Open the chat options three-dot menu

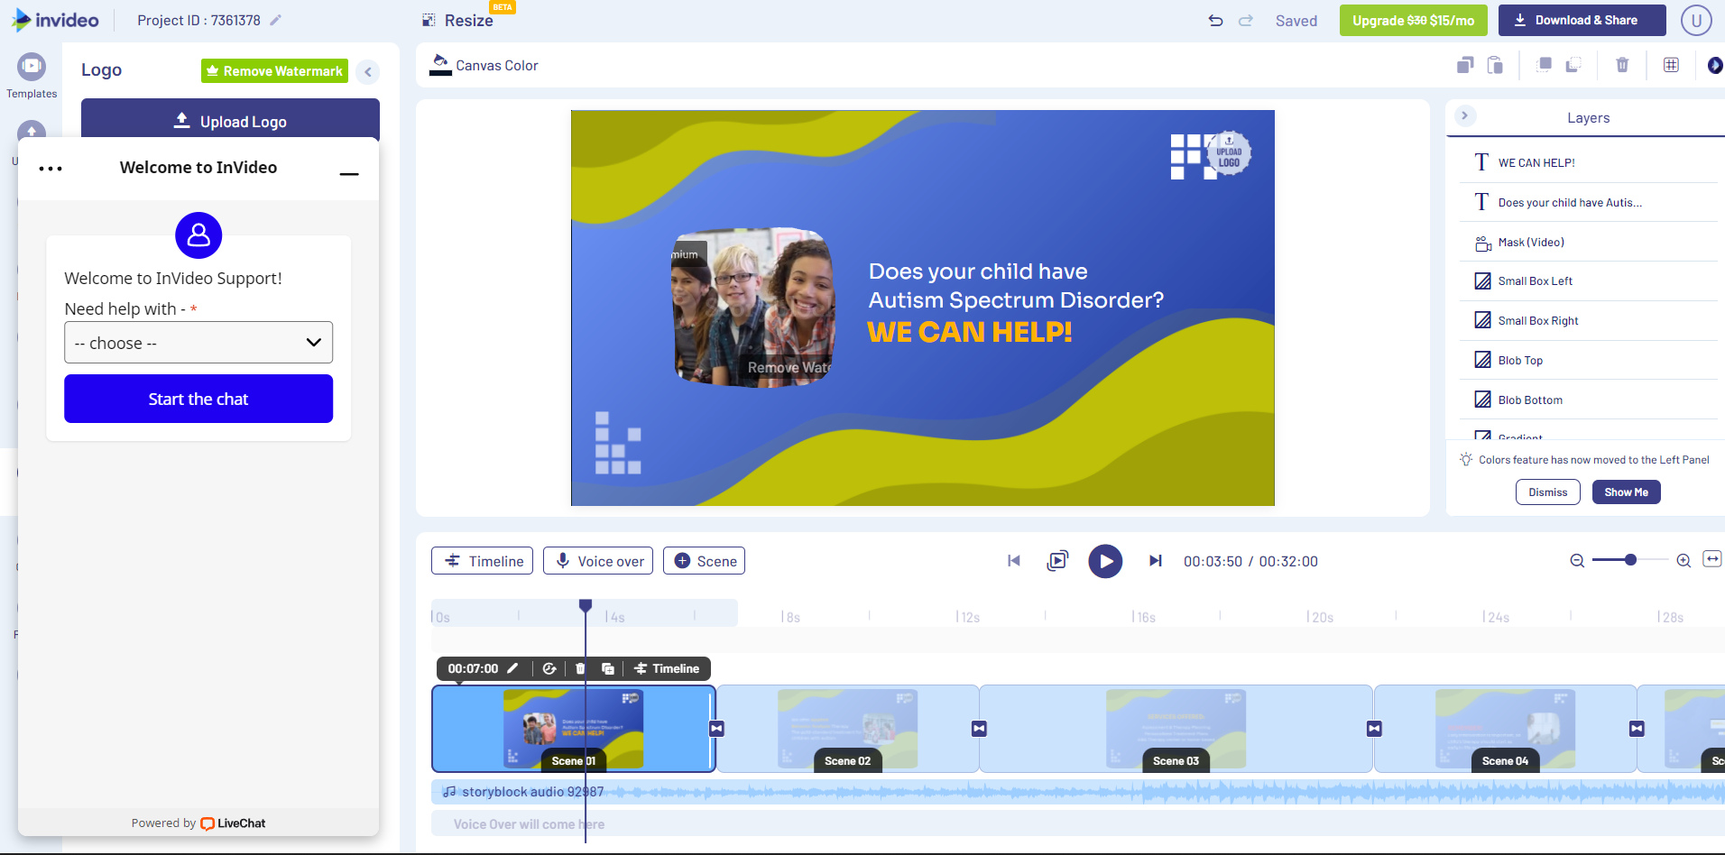(x=51, y=169)
